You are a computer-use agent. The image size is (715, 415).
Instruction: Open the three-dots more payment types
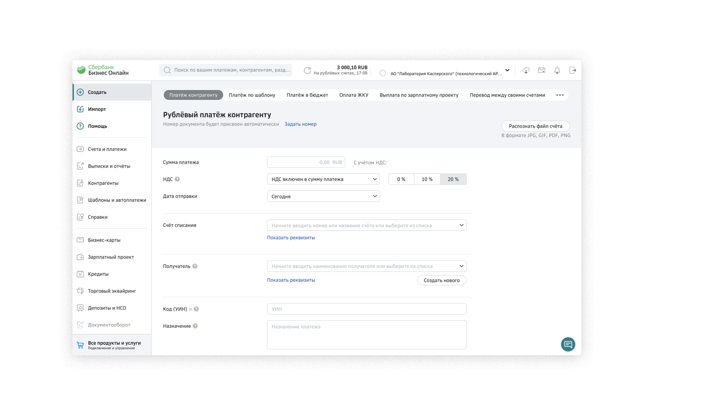click(560, 95)
